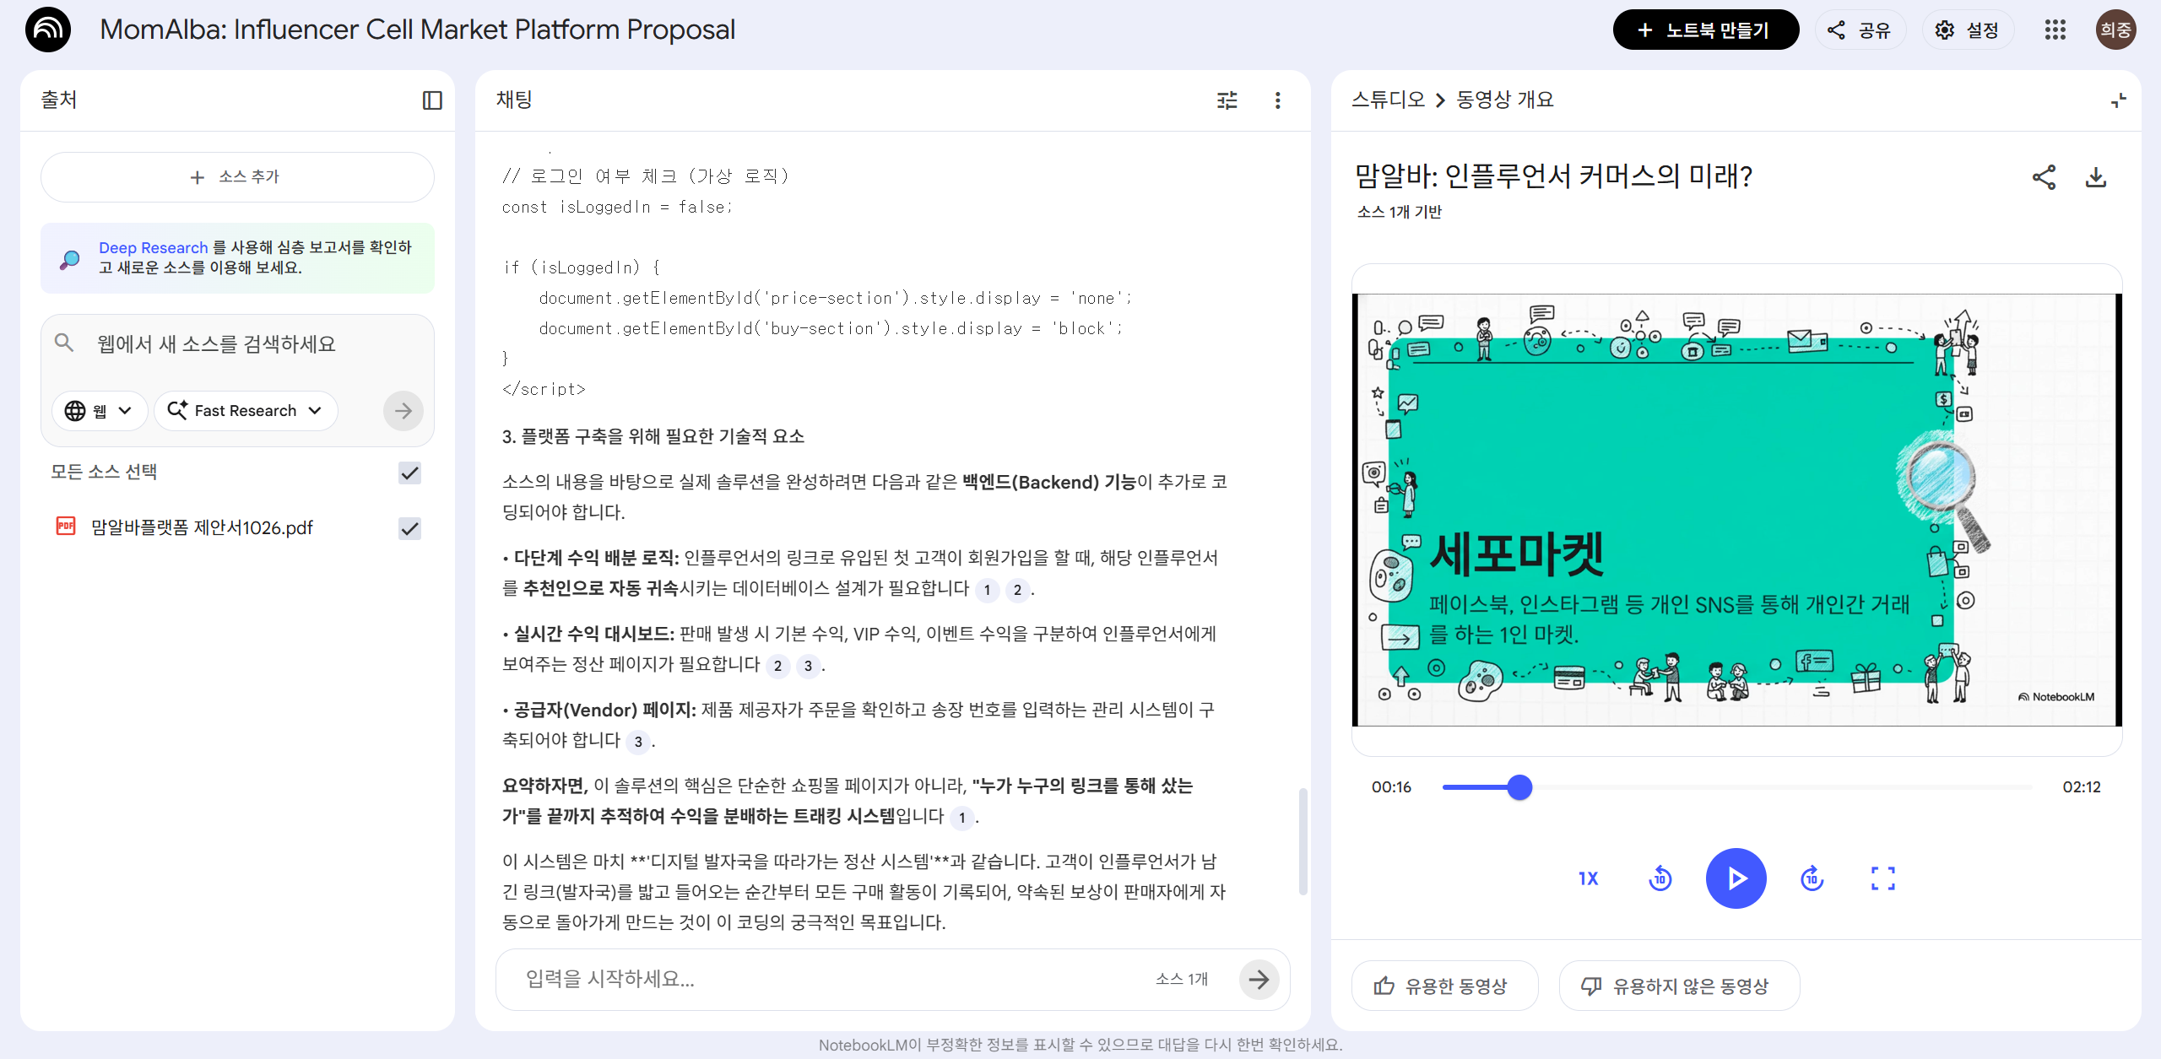Viewport: 2161px width, 1059px height.
Task: Collapse the sources panel sidebar icon
Action: click(x=432, y=100)
